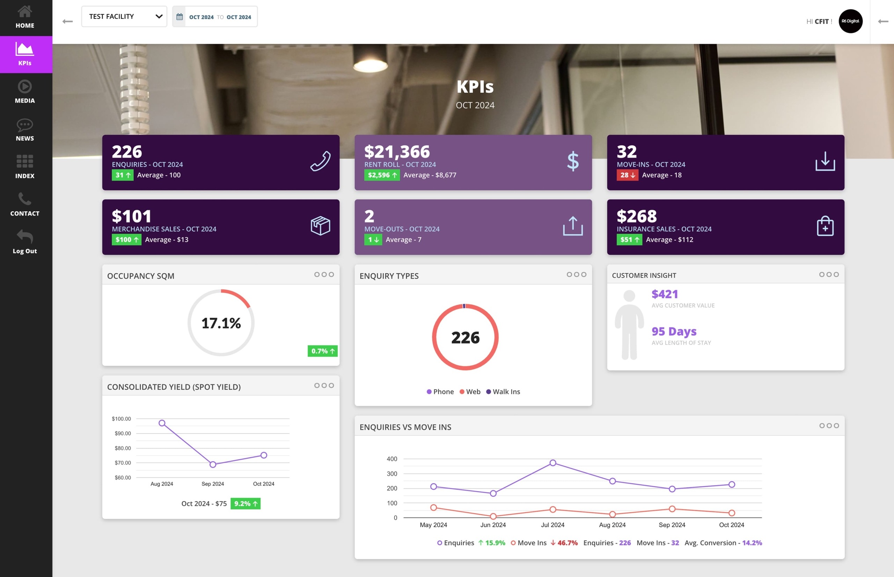Click the download icon on Move-Ins card

[825, 161]
